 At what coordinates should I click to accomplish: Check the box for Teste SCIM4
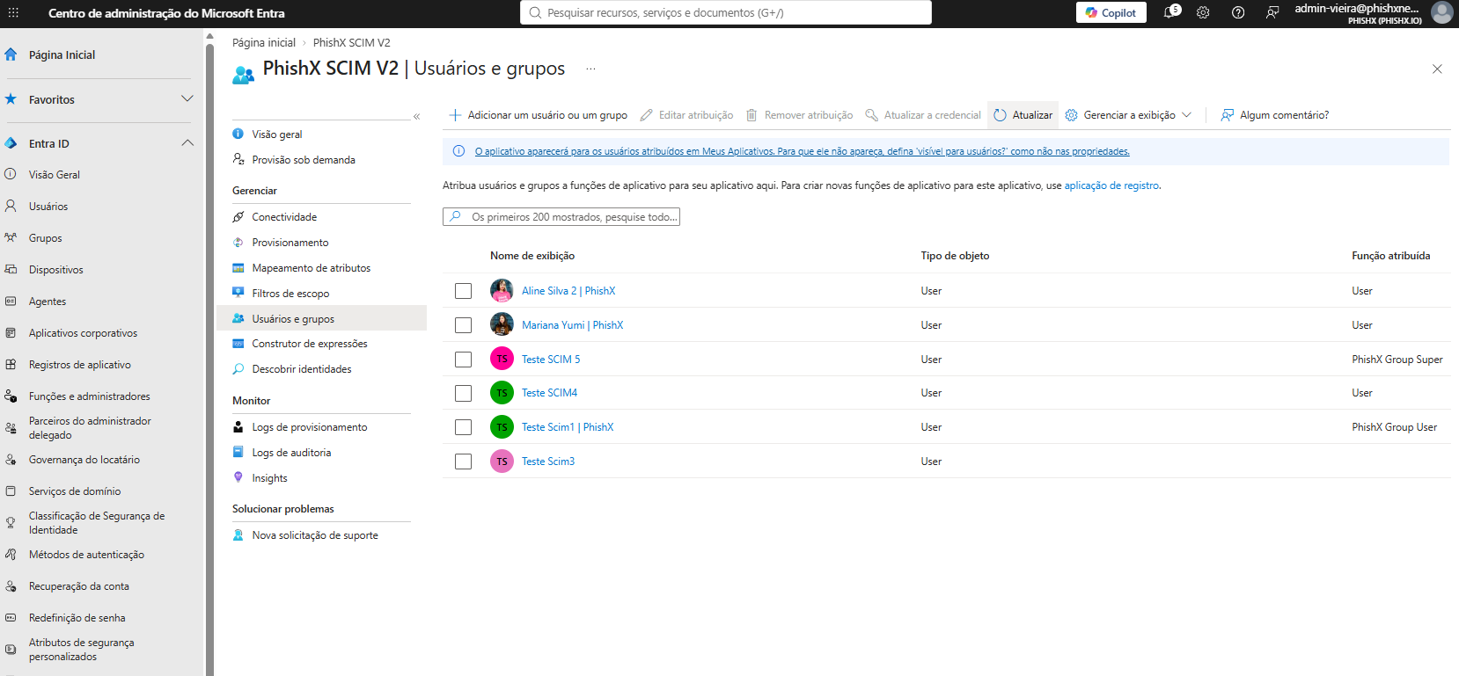tap(463, 393)
